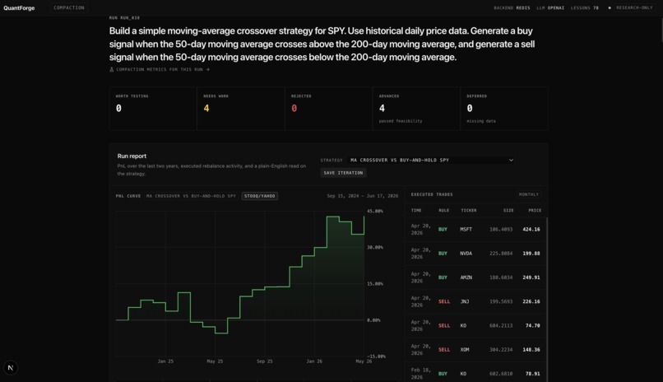Click Backend Redis label

pos(512,7)
